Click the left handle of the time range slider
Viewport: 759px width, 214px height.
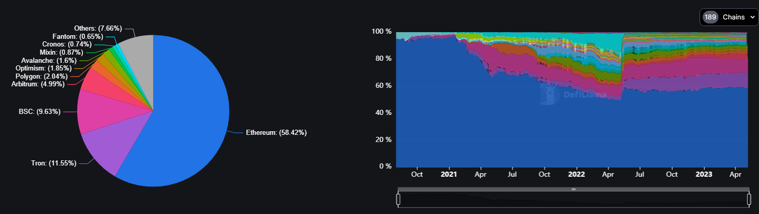(398, 199)
